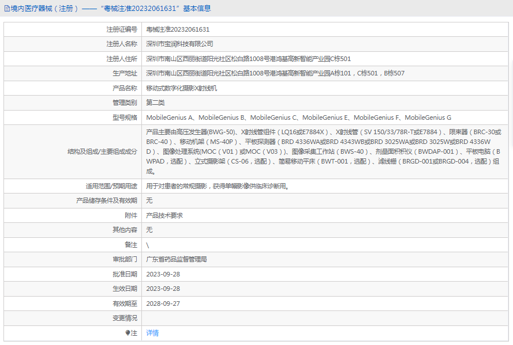Screen dimensions: 513x345
Task: Click the page title 境内医疗器械（注册）基本信息
Action: tap(111, 9)
